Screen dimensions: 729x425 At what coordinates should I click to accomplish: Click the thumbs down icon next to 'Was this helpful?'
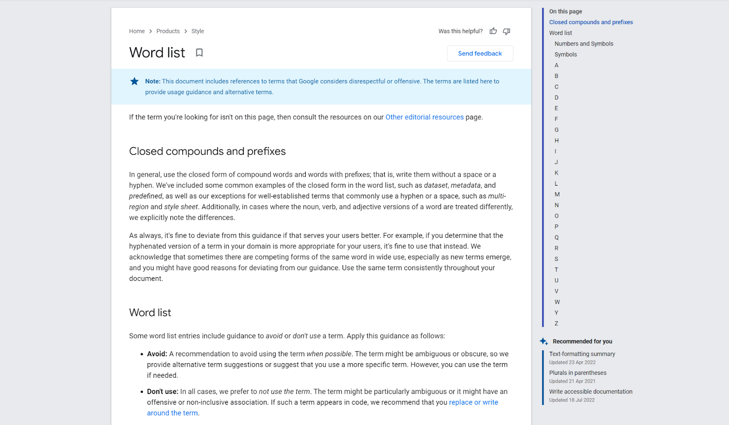tap(506, 31)
